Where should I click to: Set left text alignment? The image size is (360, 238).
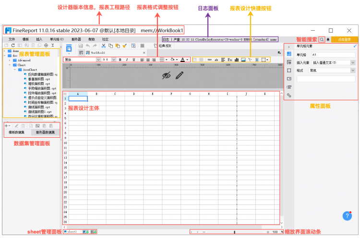click(142, 59)
